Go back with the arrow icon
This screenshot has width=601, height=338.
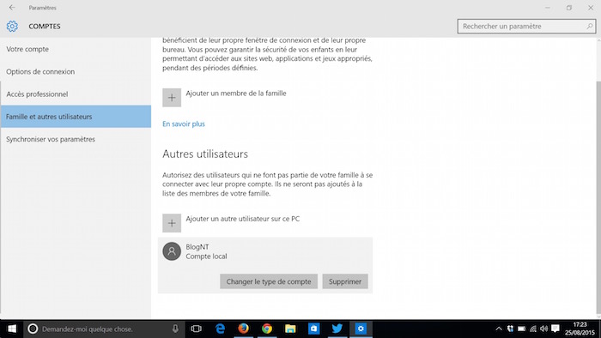(12, 7)
